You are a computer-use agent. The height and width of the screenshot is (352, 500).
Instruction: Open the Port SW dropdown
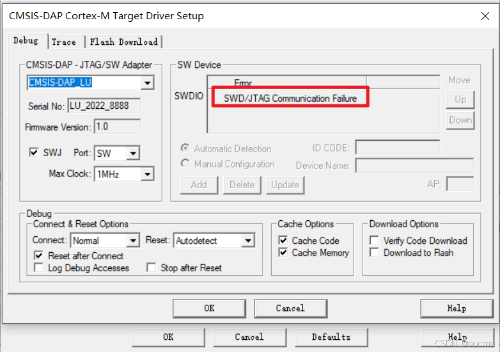click(133, 154)
